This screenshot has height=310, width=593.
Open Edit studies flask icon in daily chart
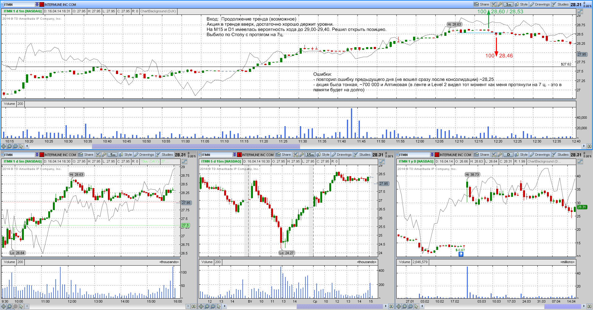(x=494, y=155)
